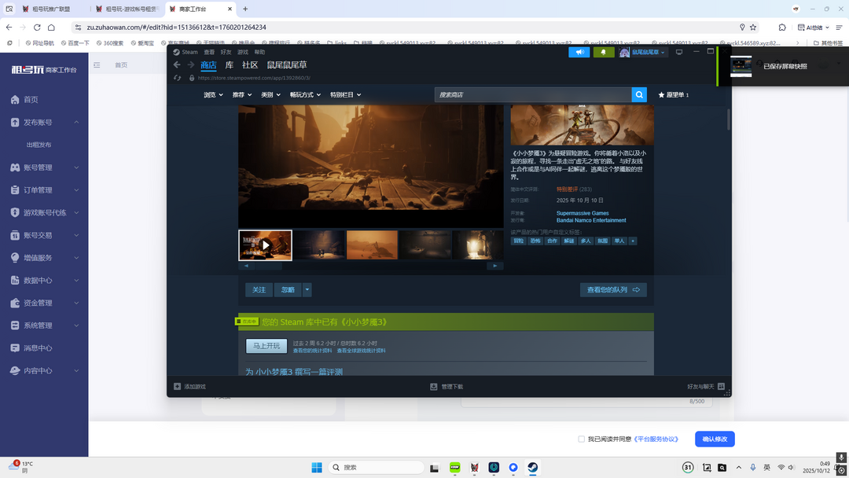Expand the 类别 category dropdown

[271, 95]
